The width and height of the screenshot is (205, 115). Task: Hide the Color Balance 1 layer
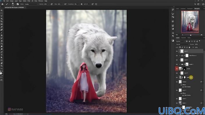[x=177, y=56]
